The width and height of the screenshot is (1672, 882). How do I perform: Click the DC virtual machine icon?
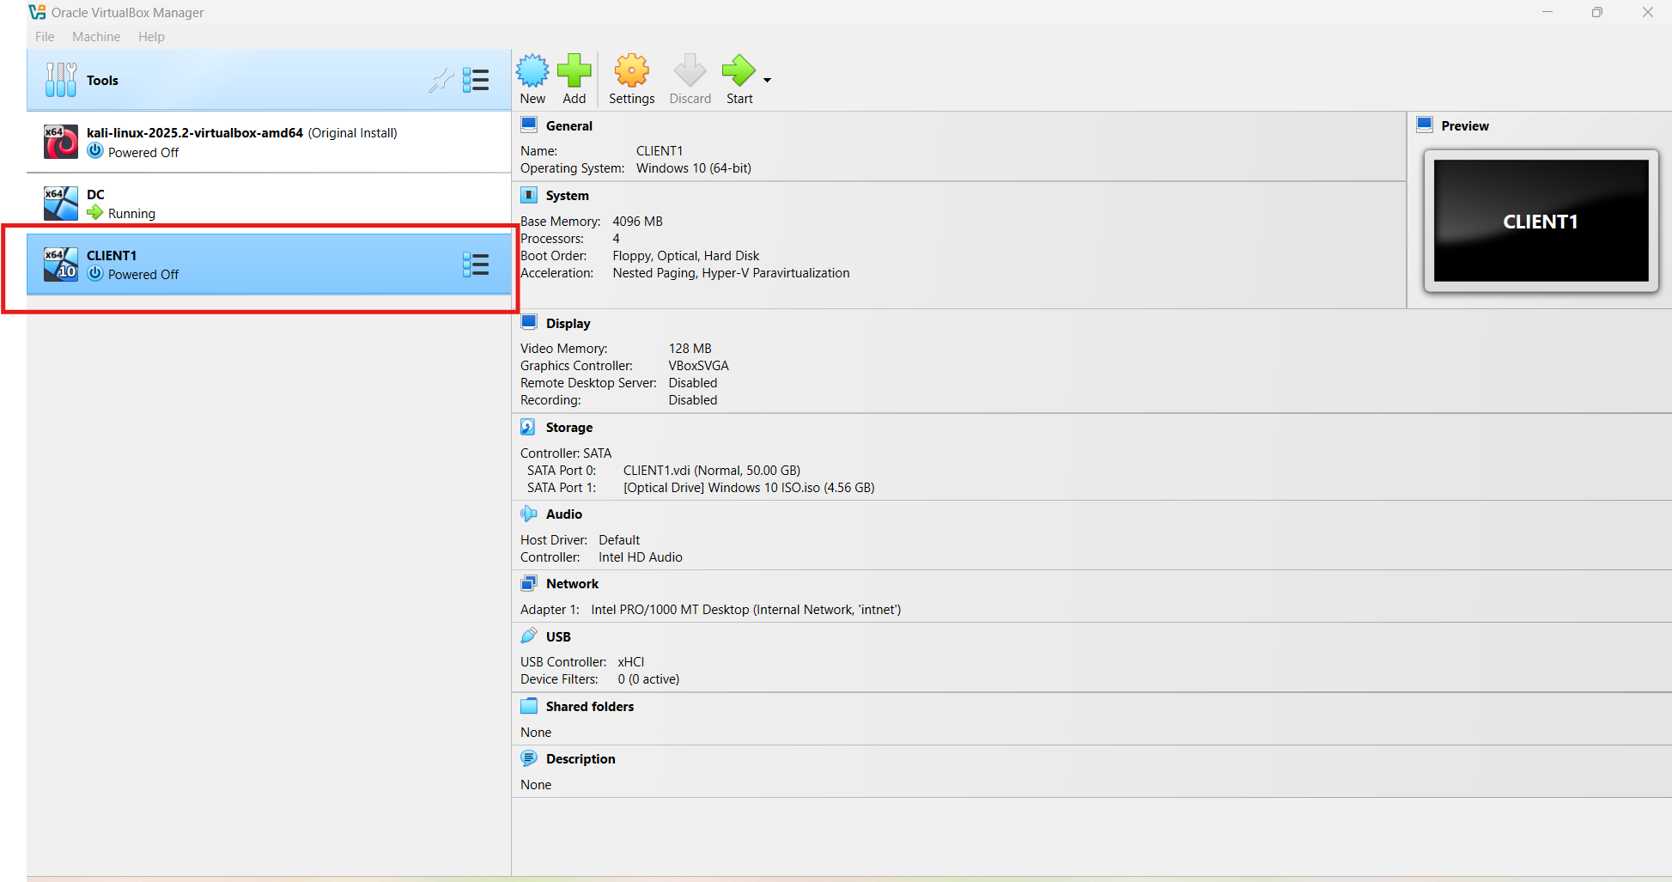61,204
